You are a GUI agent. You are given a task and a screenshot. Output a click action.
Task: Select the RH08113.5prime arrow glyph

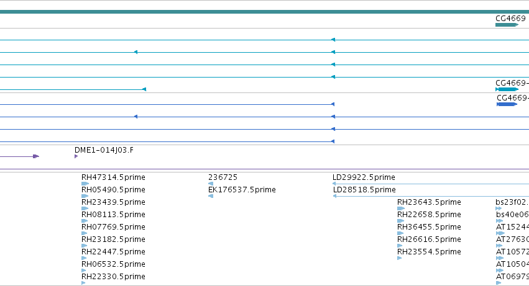pos(85,221)
